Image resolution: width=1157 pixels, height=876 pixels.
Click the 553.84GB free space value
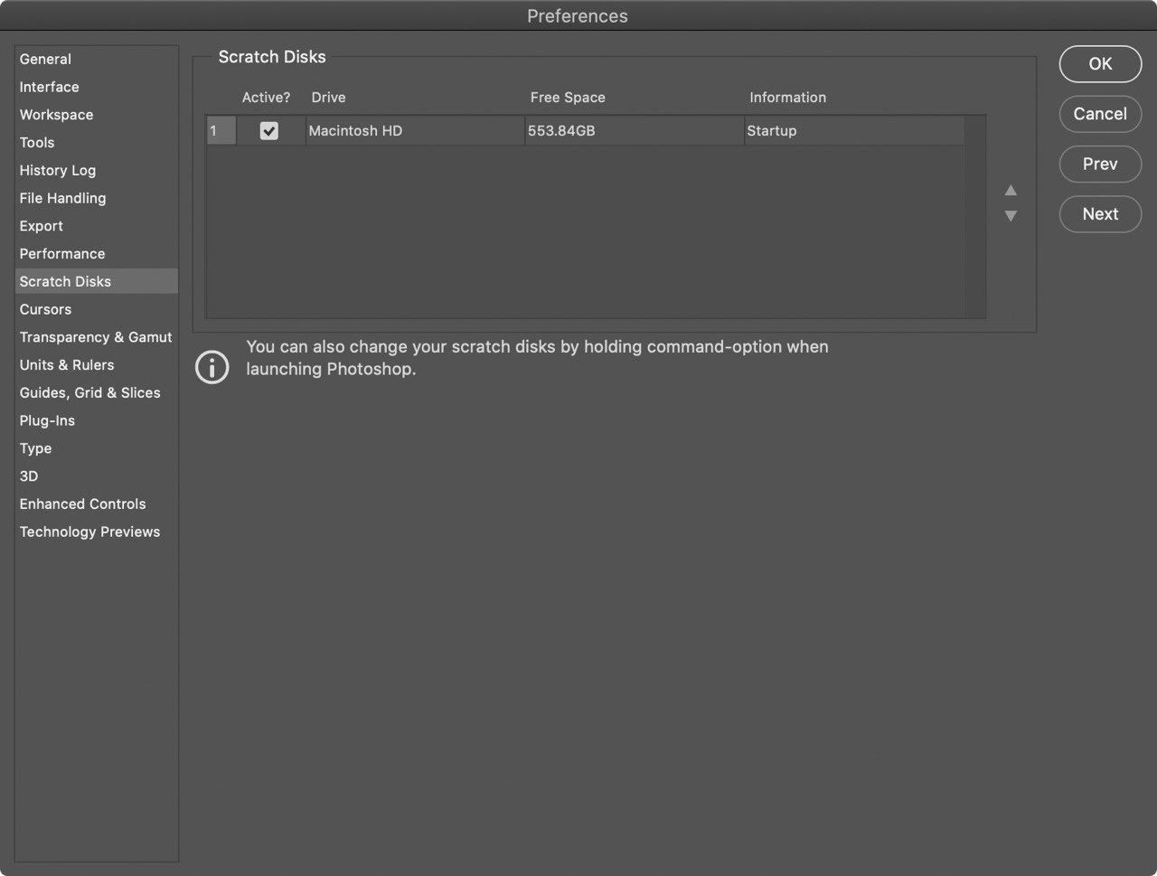[561, 131]
